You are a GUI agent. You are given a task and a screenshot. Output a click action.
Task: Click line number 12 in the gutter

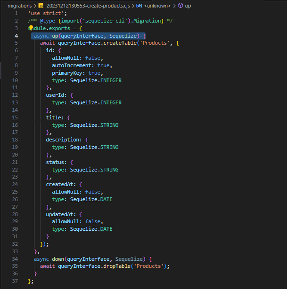click(x=15, y=95)
